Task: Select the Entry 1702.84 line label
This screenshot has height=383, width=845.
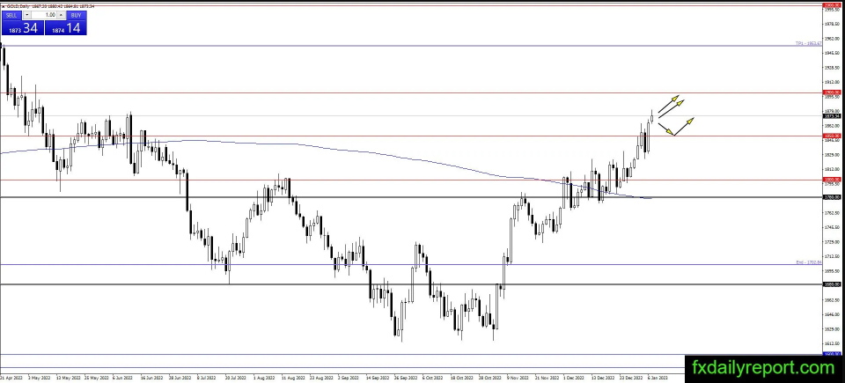Action: pyautogui.click(x=808, y=261)
